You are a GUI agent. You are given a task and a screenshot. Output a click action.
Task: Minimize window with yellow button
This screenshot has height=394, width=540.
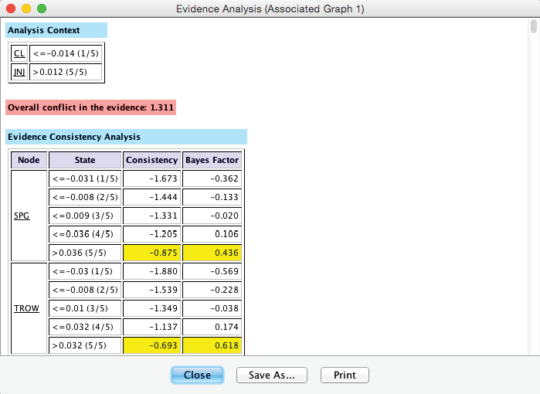[x=25, y=9]
